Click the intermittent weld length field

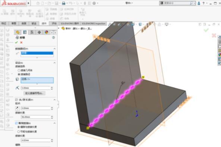point(36,140)
